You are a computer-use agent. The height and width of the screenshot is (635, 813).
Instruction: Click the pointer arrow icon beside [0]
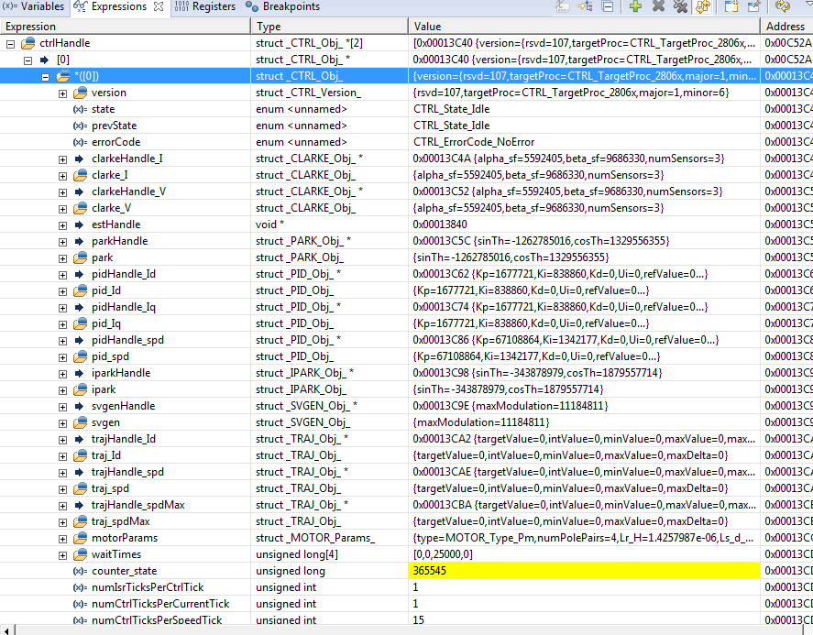pyautogui.click(x=45, y=60)
